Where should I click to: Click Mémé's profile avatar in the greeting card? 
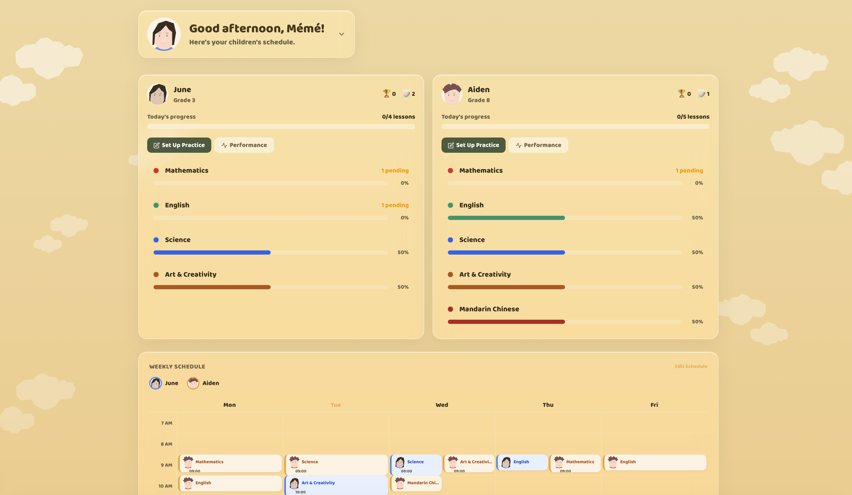[164, 34]
